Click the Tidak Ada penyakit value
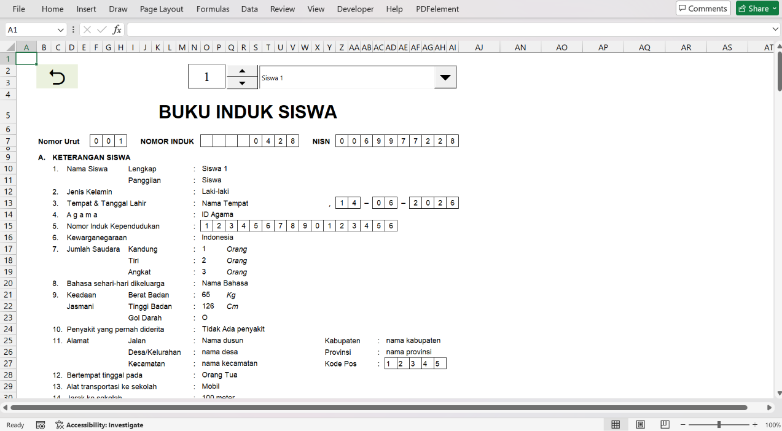Viewport: 782px width, 431px height. pos(233,329)
